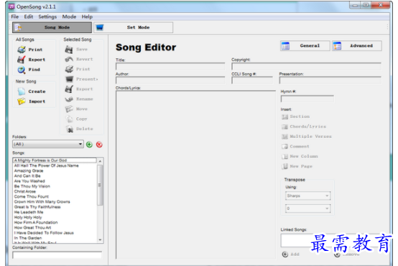This screenshot has height=266, width=398.
Task: Open Find songs magnifier icon
Action: click(22, 70)
